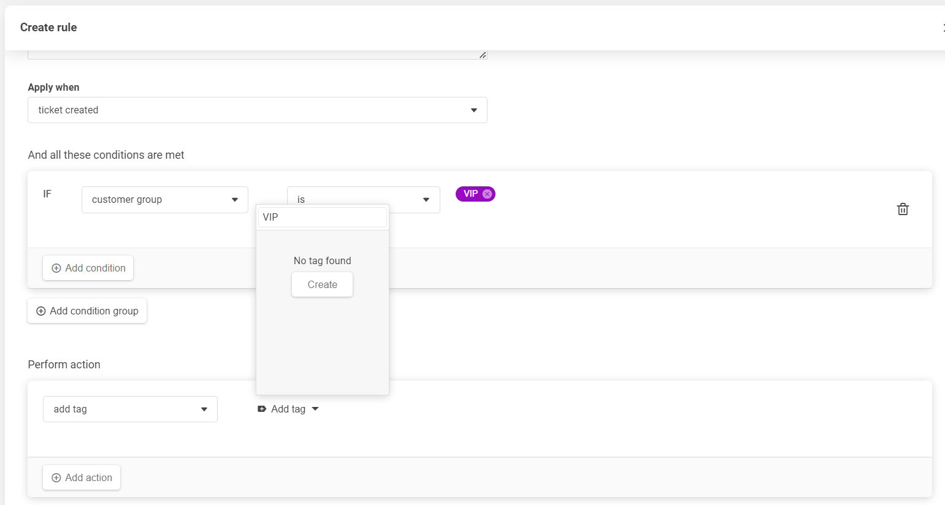This screenshot has height=505, width=945.
Task: Click the plus icon in Add condition group
Action: (x=41, y=311)
